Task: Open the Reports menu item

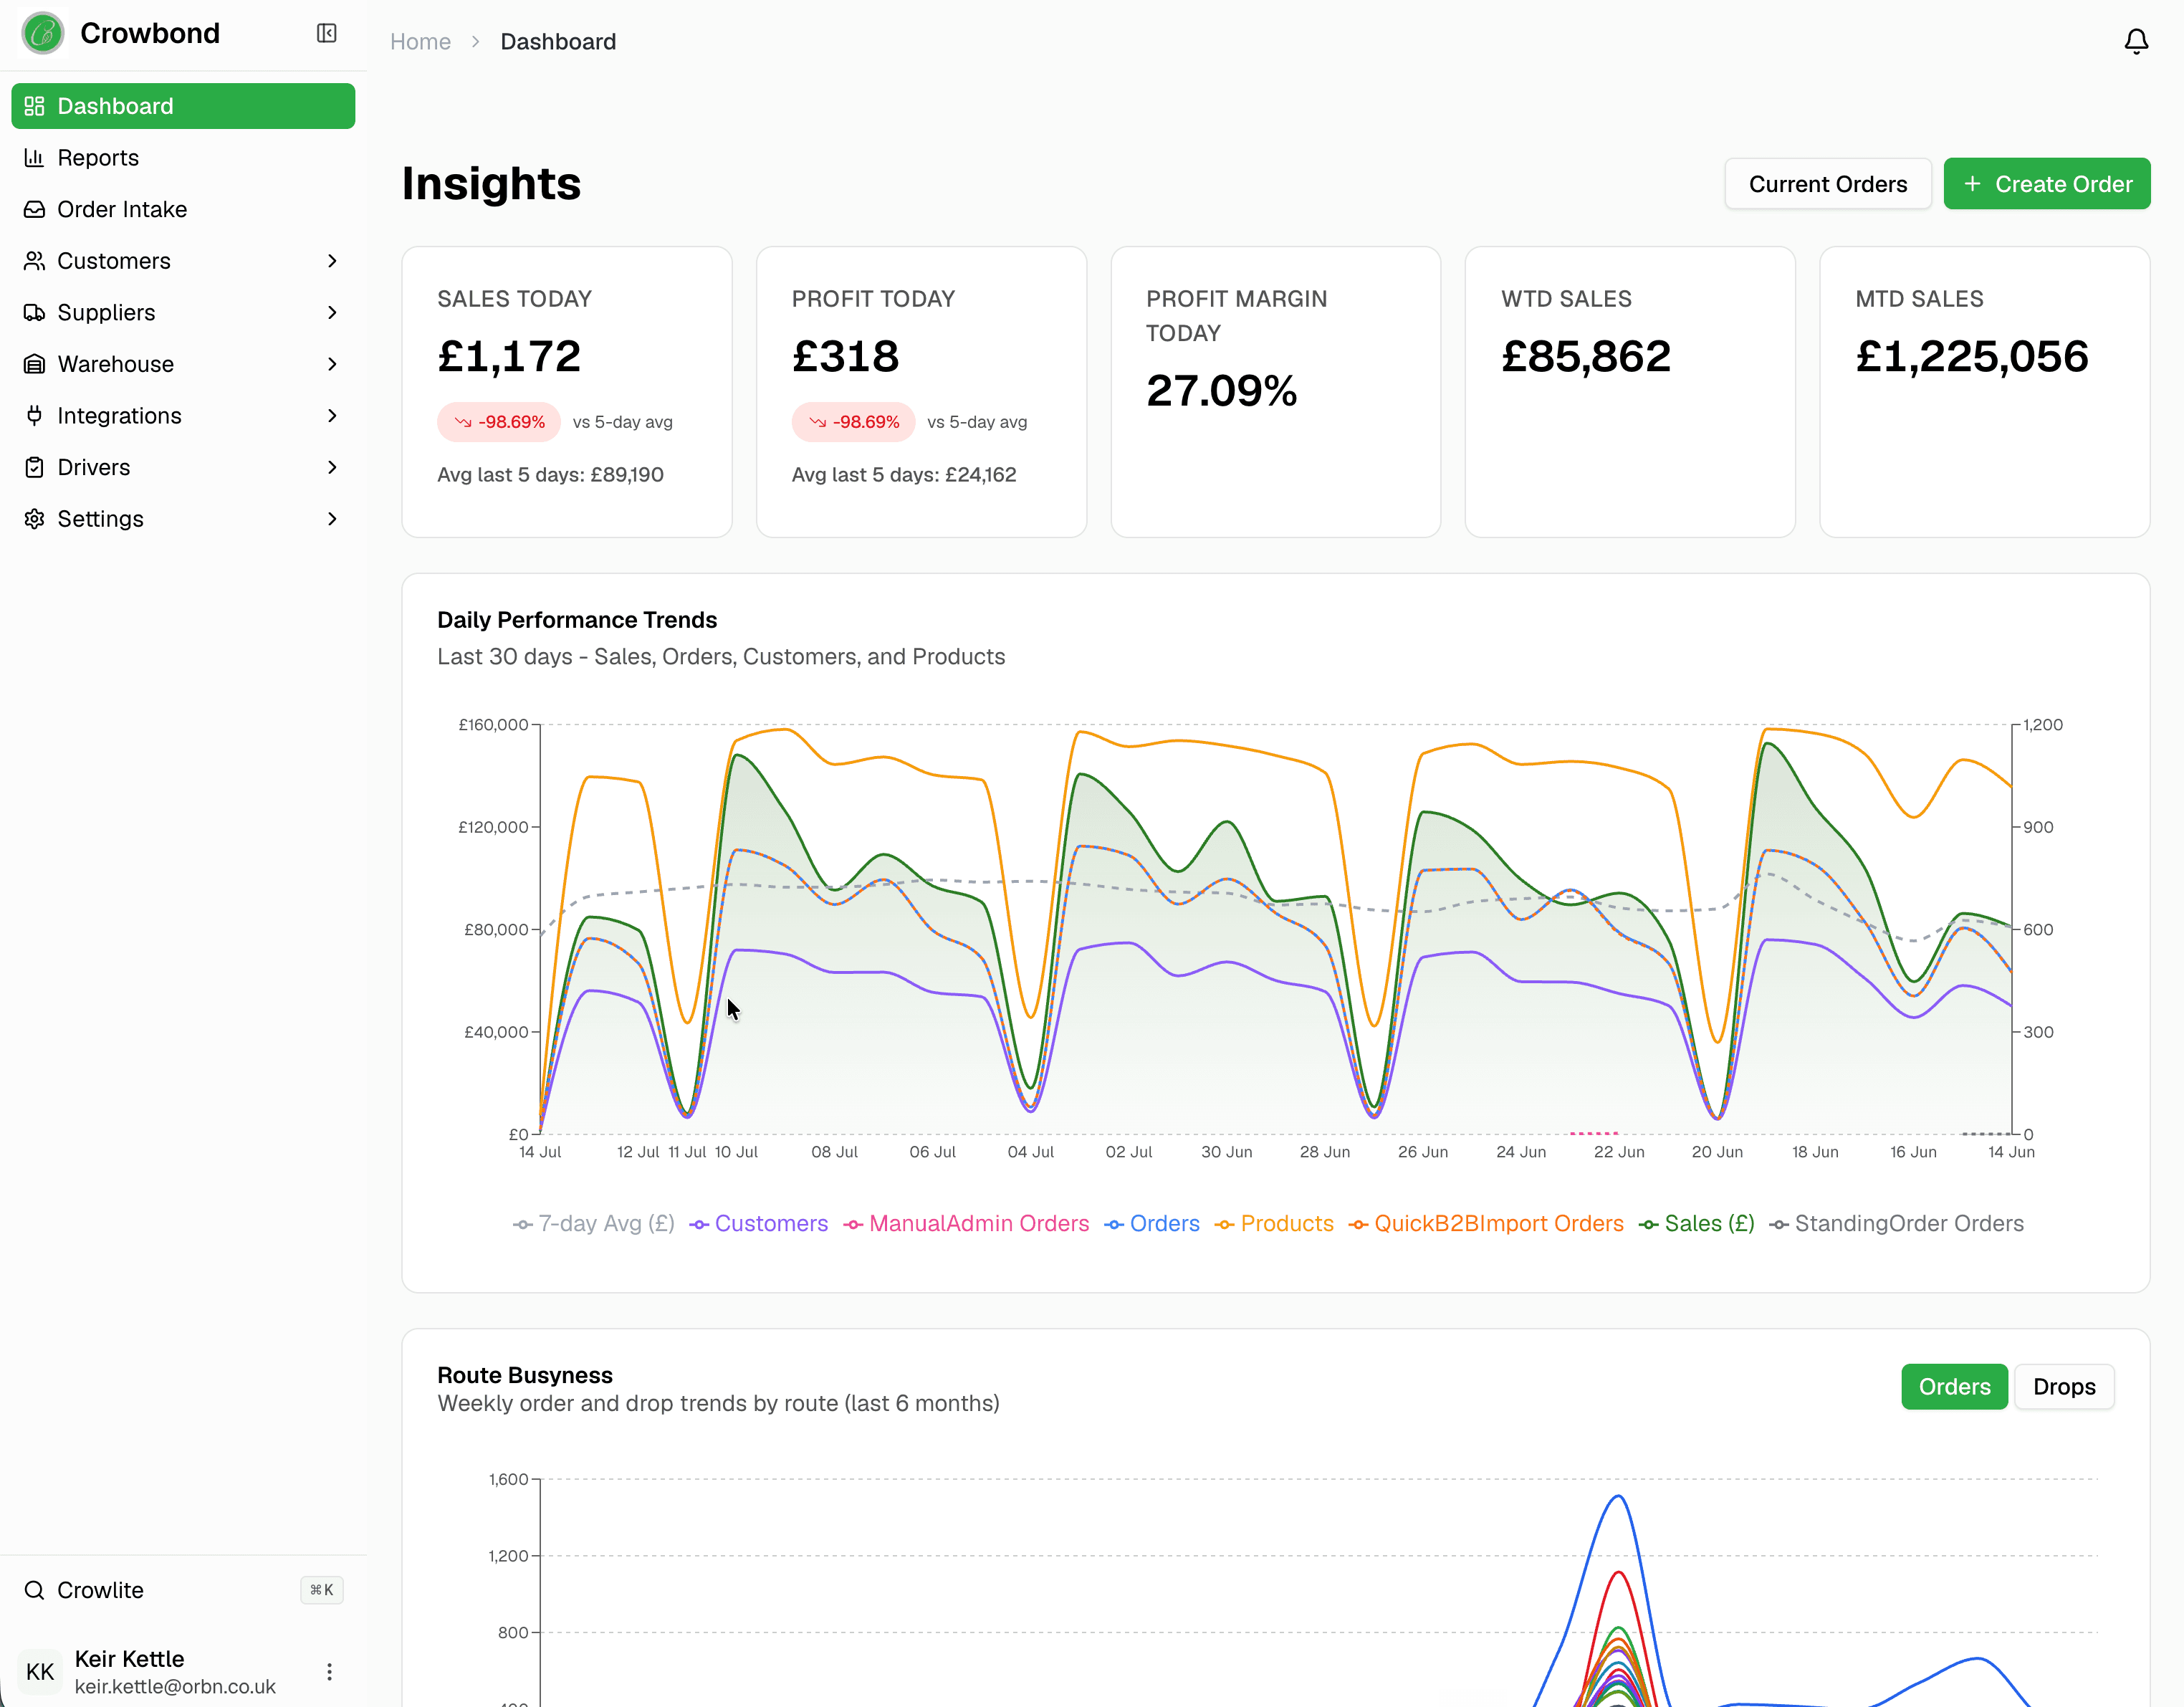Action: tap(183, 157)
